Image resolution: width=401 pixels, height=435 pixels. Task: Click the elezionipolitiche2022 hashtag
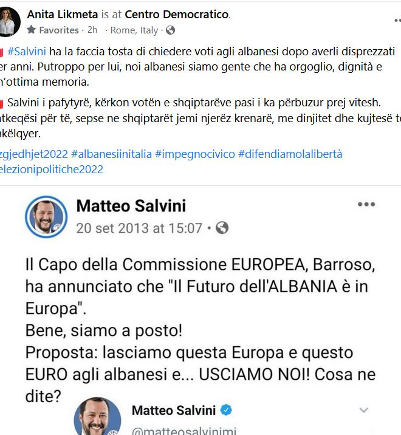coord(51,170)
